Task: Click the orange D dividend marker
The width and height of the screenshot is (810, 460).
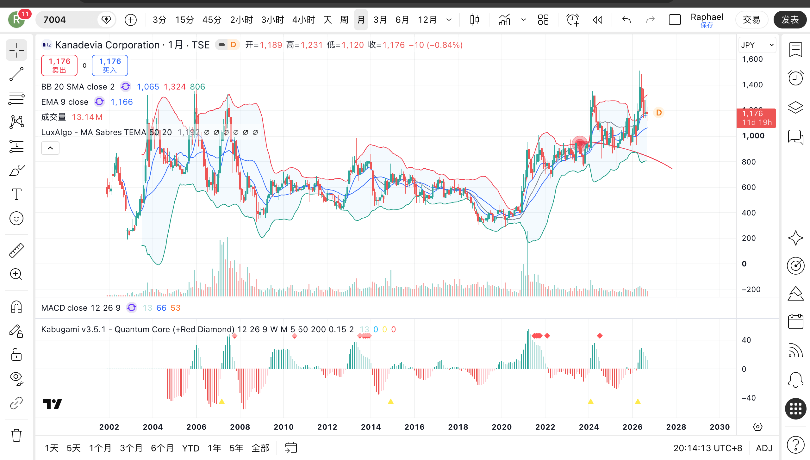Action: 659,113
